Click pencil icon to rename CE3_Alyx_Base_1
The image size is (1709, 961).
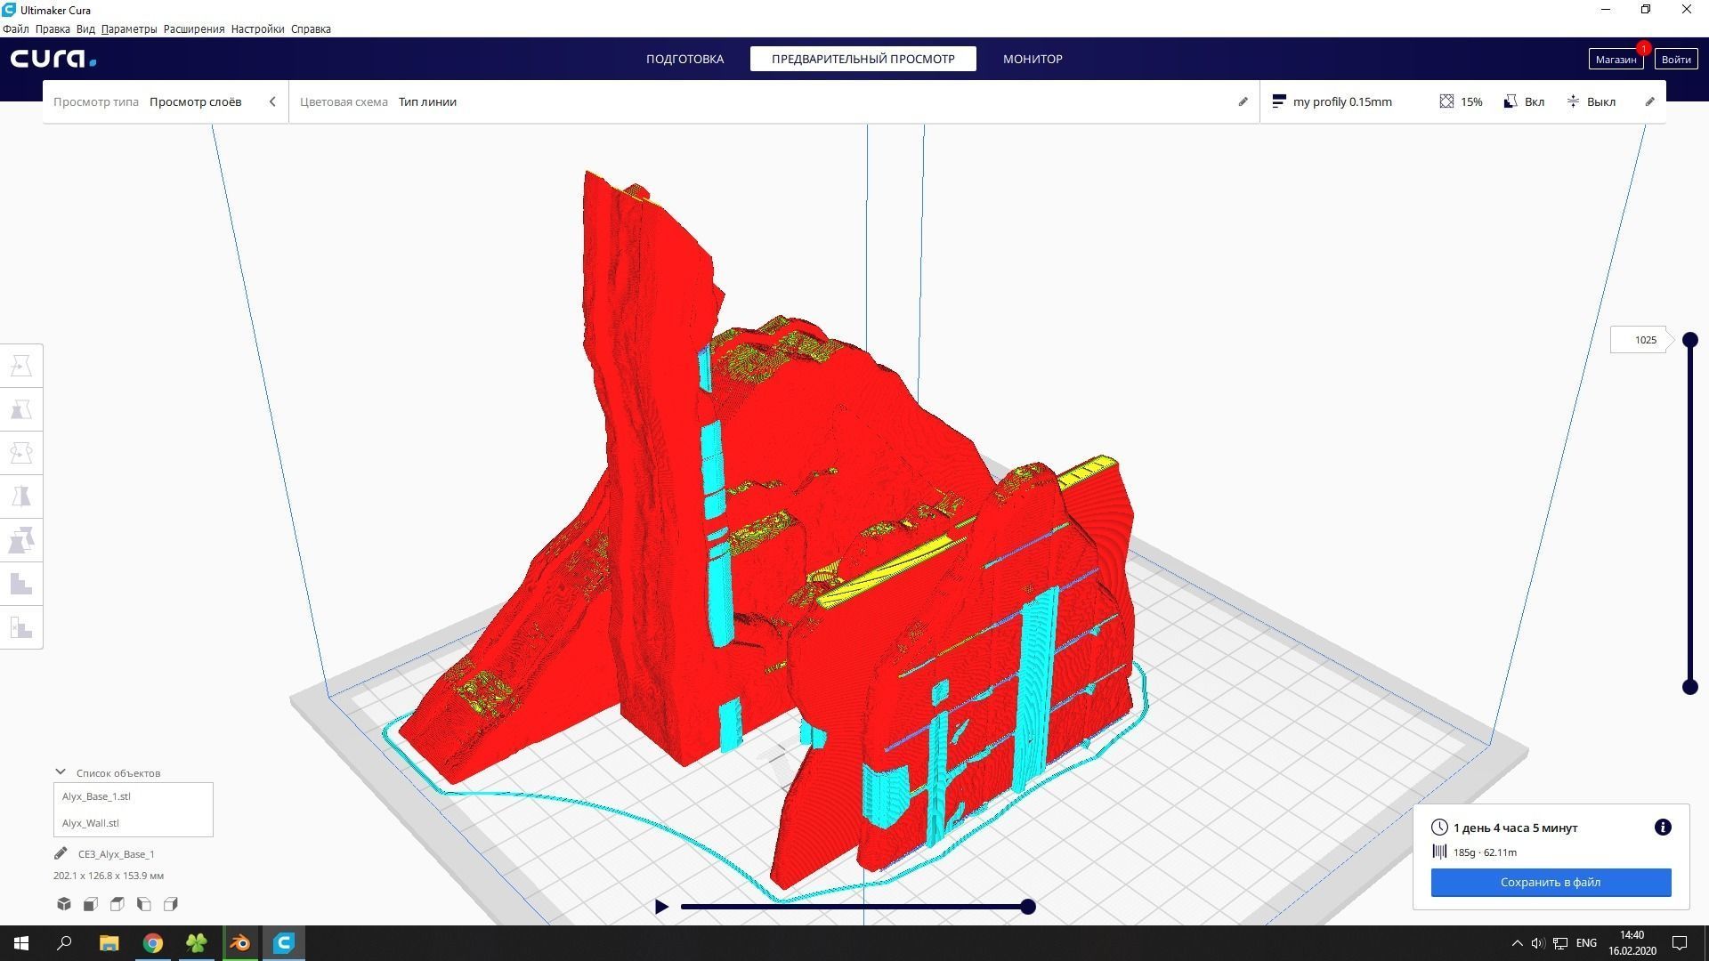(61, 854)
